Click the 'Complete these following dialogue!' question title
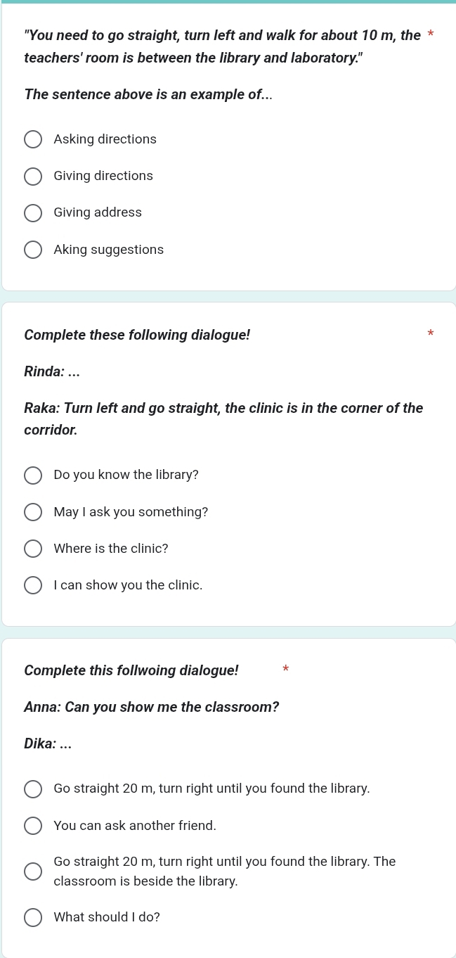 coord(137,335)
